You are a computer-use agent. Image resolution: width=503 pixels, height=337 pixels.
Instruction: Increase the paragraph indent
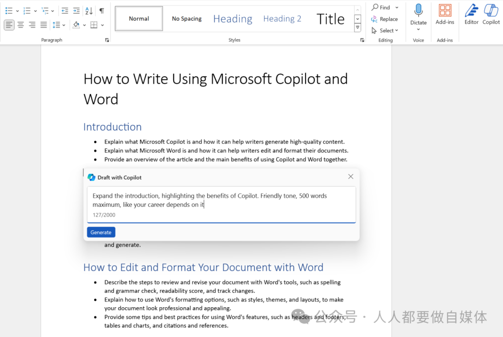coord(76,11)
